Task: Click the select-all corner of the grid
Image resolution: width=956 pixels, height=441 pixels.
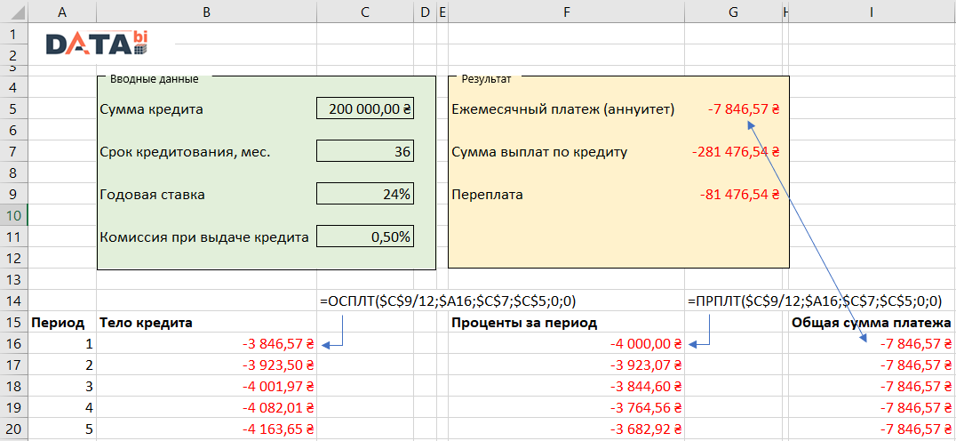Action: coord(13,12)
